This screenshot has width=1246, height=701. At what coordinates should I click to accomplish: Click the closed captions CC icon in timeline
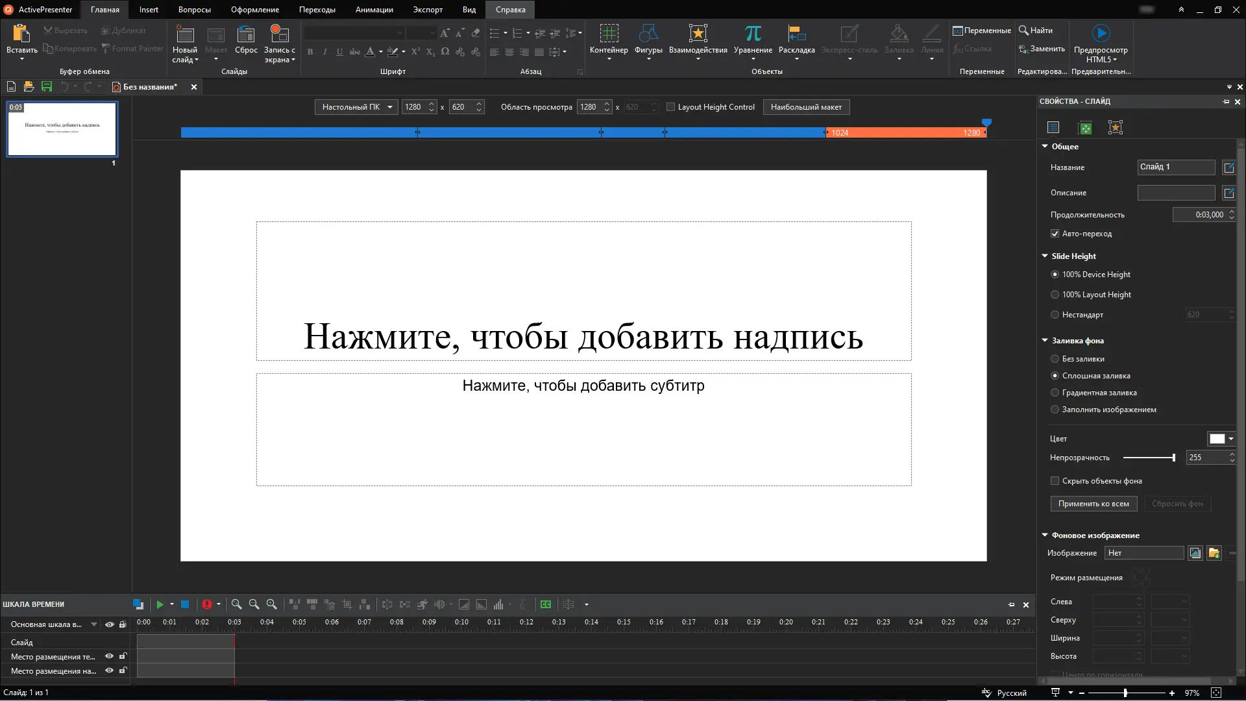(x=546, y=604)
